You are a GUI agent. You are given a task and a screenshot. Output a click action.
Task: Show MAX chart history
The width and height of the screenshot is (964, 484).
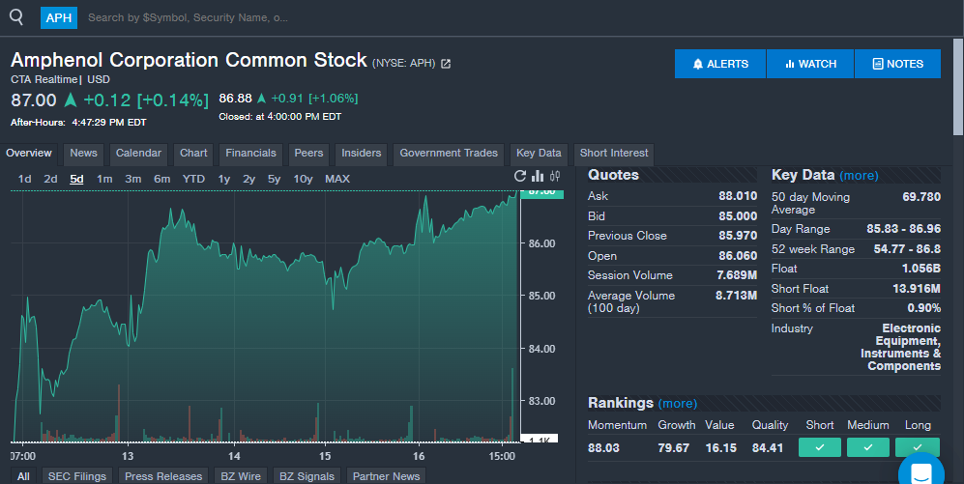(x=337, y=179)
